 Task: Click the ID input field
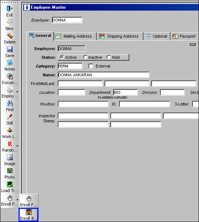(145, 104)
